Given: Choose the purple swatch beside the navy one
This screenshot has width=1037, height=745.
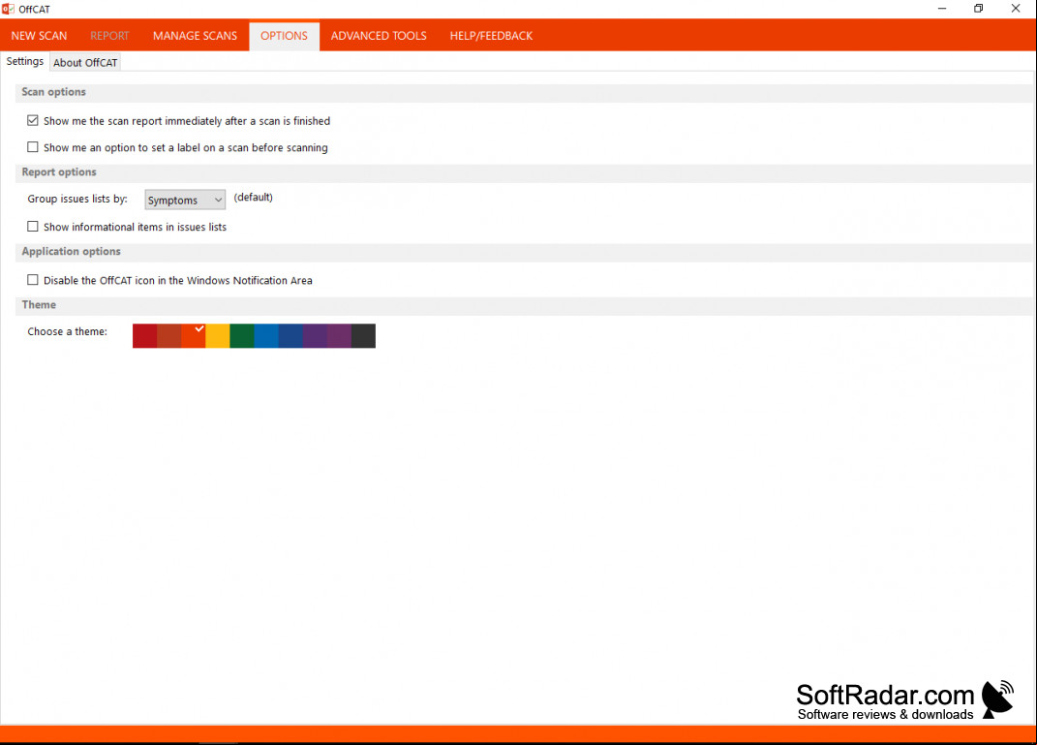Looking at the screenshot, I should pos(315,336).
